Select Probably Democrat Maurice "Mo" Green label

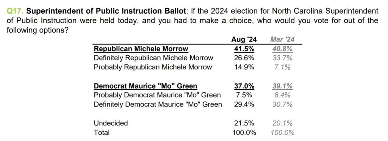[157, 95]
